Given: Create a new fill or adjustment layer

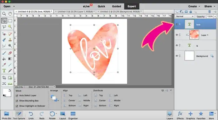Looking at the screenshot, I should coord(181,12).
